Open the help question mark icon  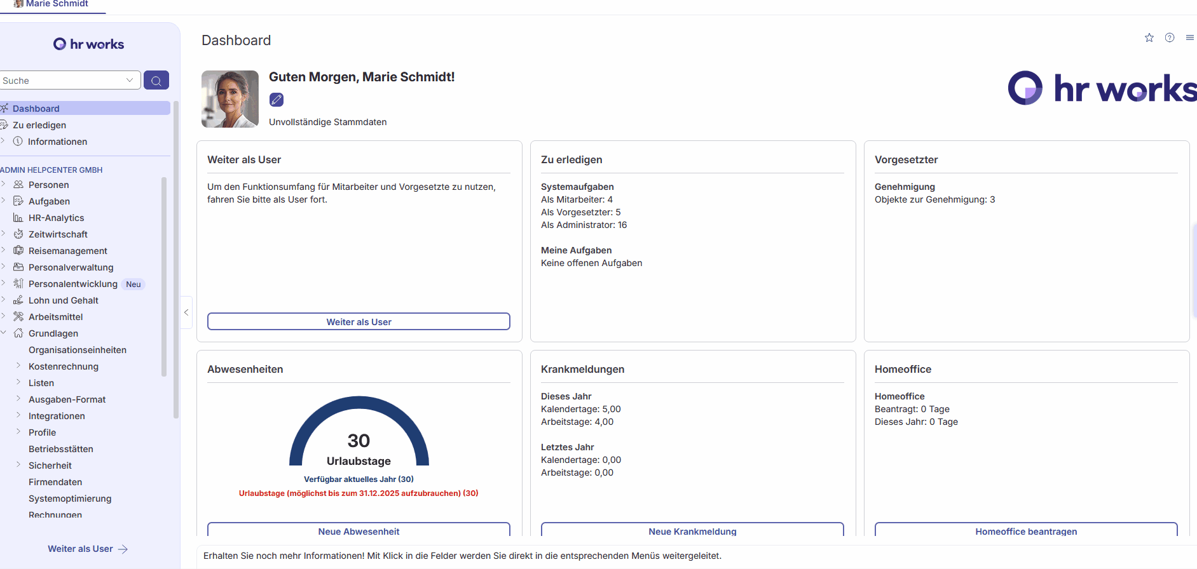pos(1169,38)
